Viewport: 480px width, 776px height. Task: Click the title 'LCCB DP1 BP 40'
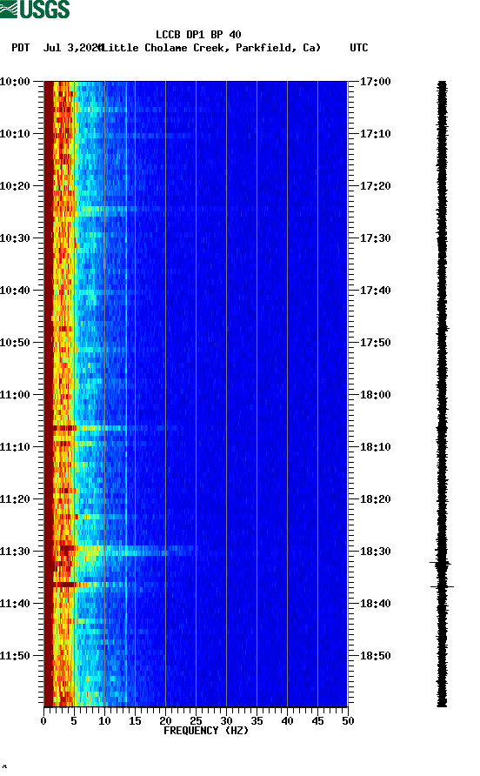click(x=198, y=35)
